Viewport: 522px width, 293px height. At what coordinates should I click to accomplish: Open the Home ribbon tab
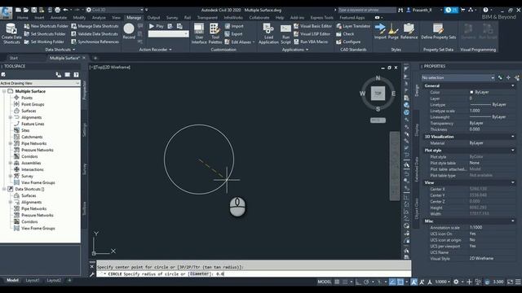click(x=23, y=18)
